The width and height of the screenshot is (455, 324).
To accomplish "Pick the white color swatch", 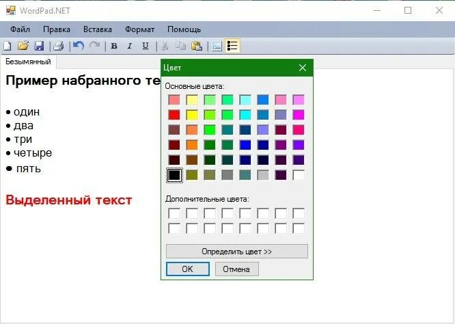I will (299, 175).
